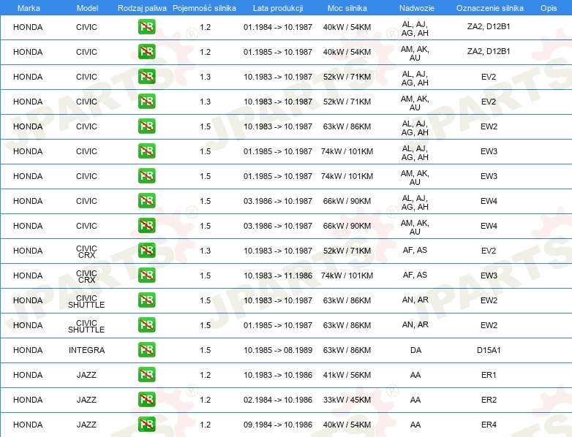Click the 1.5 displacement in the Integra row
Screen dimensions: 572x437
tap(205, 350)
